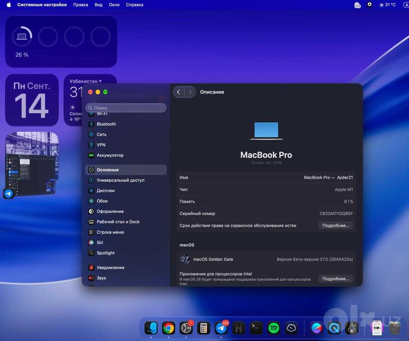Open the battery 26 % widget
Viewport: 409px width, 341px height.
coord(61,42)
